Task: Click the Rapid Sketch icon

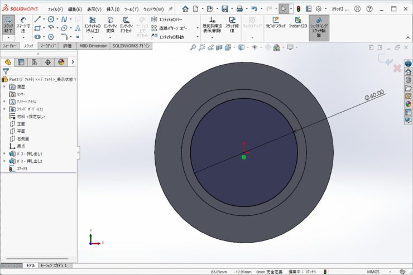Action: 275,23
